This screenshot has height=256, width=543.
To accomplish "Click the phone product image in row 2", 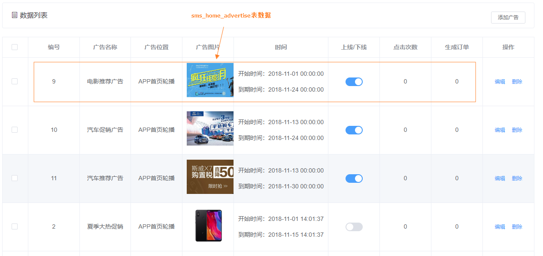I will [x=209, y=226].
